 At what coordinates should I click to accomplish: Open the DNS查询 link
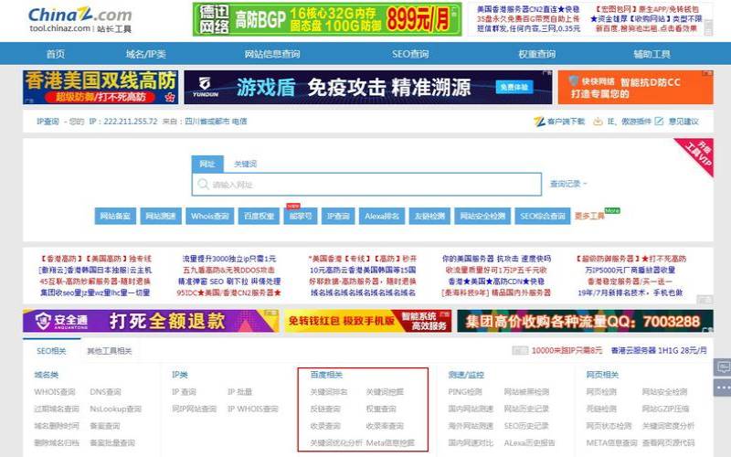(105, 392)
